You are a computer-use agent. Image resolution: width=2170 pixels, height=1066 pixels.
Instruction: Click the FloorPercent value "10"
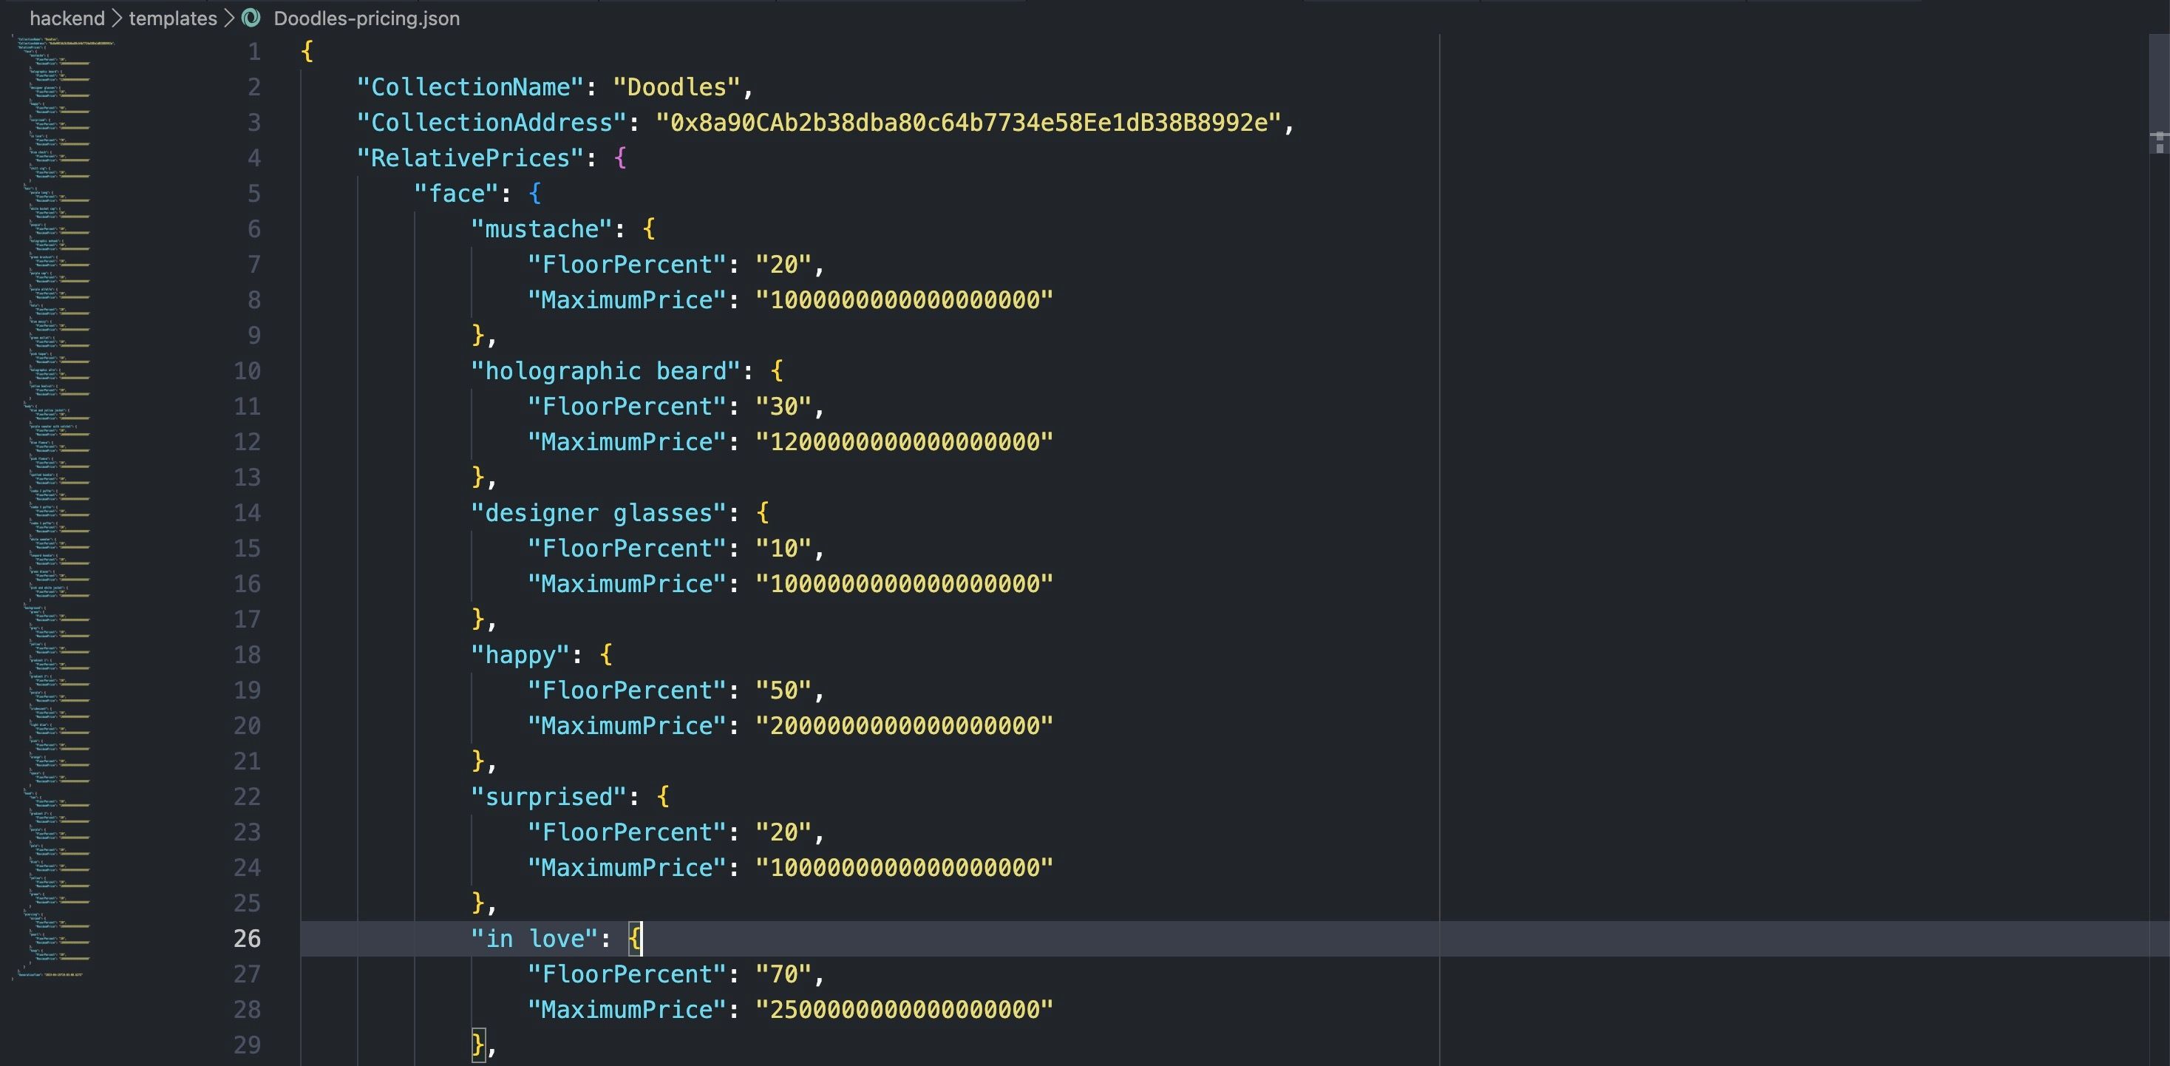(784, 549)
